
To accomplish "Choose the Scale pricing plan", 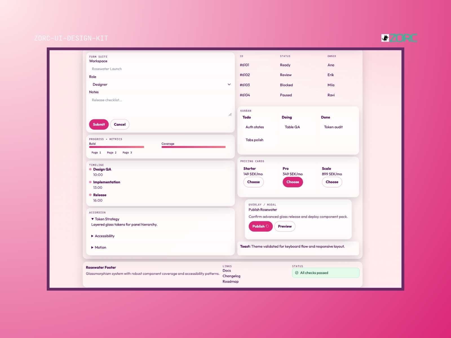I will [x=332, y=182].
